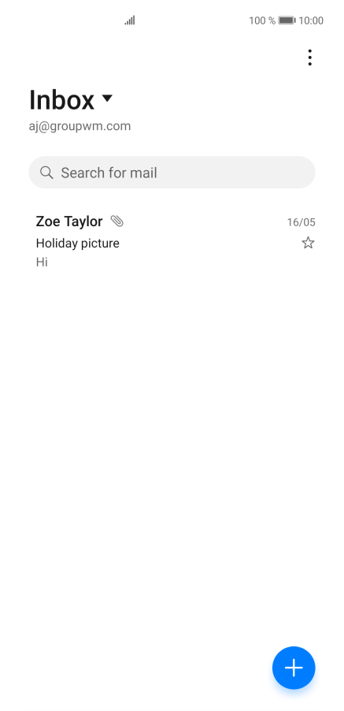Tap the Inbox folder title
Image resolution: width=344 pixels, height=711 pixels.
61,100
